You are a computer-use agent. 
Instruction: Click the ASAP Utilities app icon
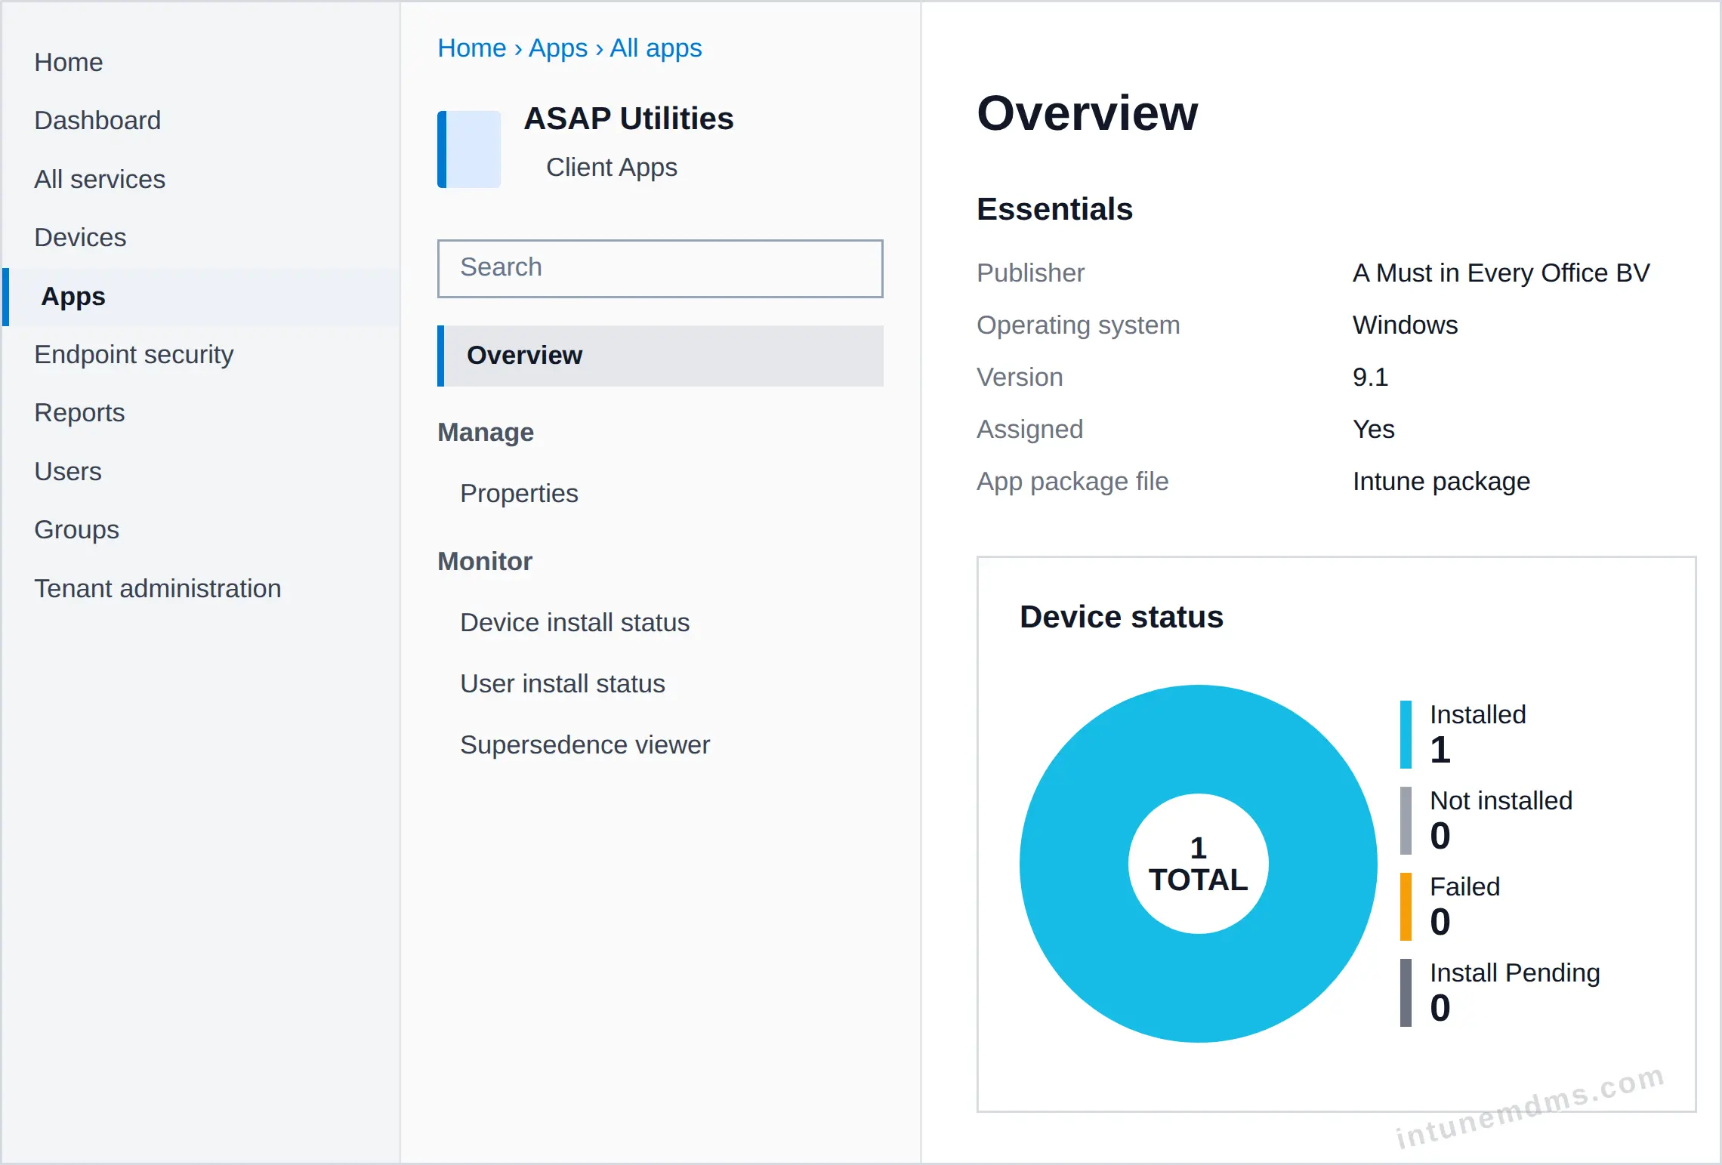click(469, 149)
